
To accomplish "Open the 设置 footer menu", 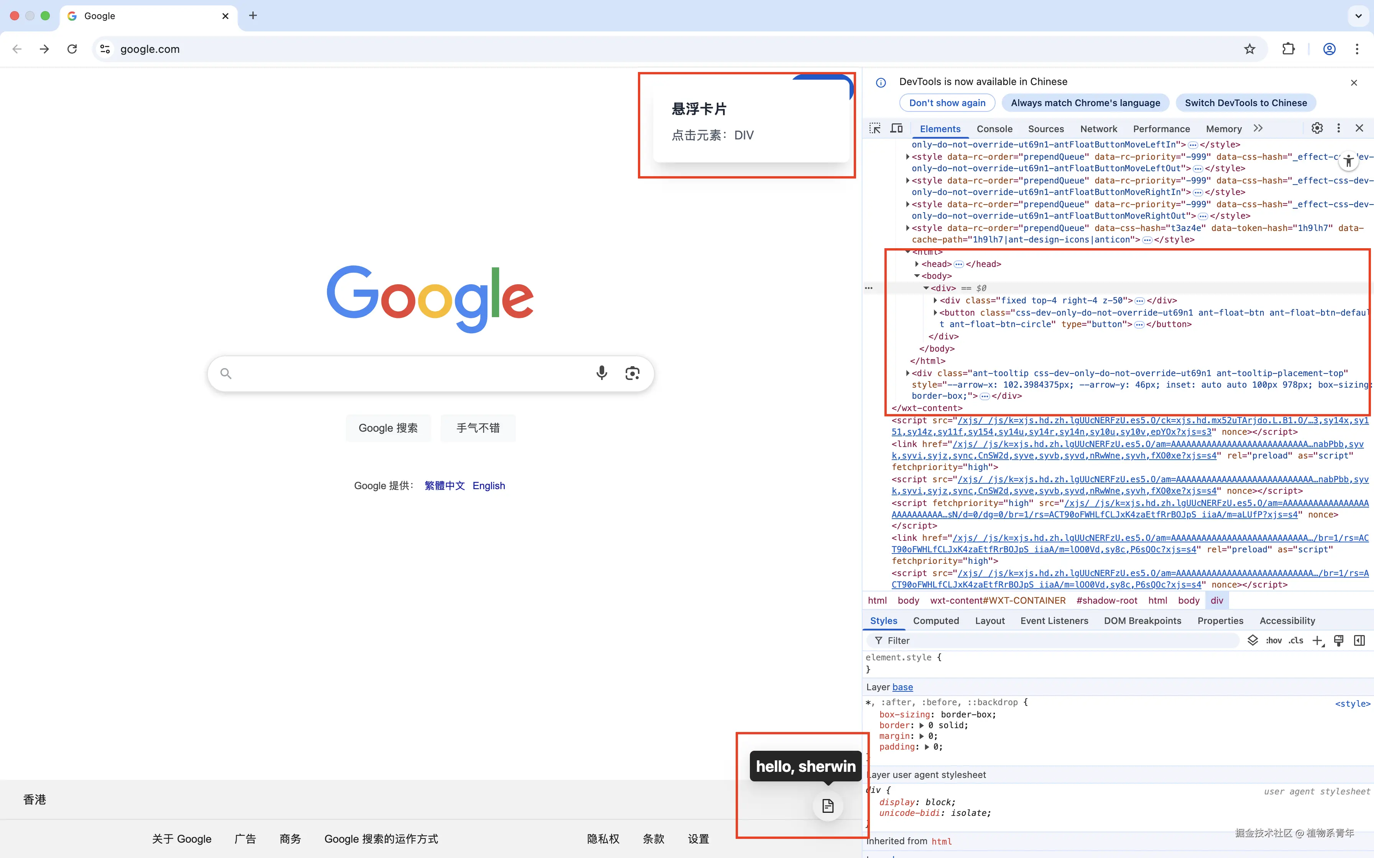I will (699, 839).
